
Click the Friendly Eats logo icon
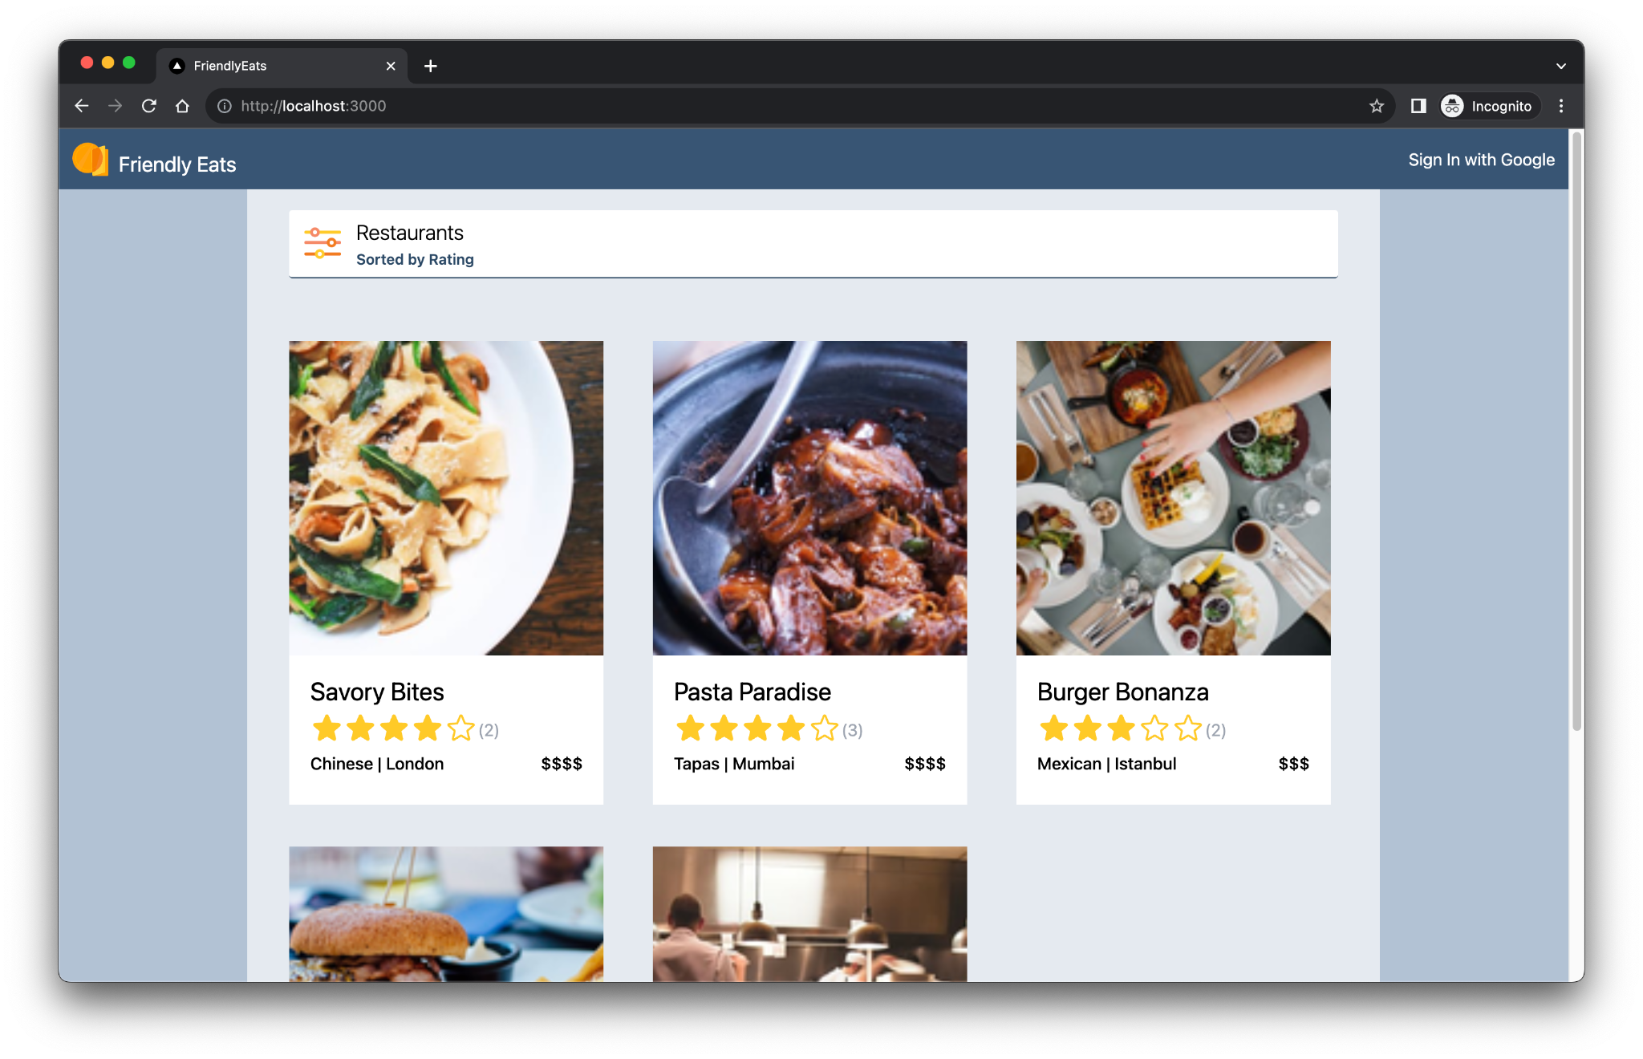91,164
